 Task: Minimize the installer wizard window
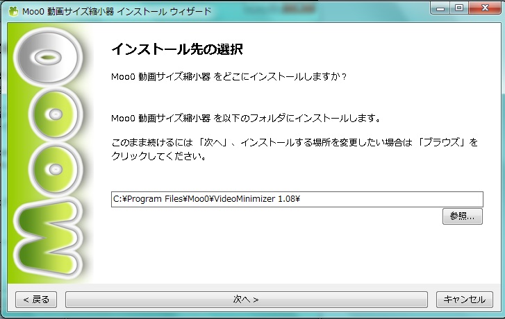440,8
